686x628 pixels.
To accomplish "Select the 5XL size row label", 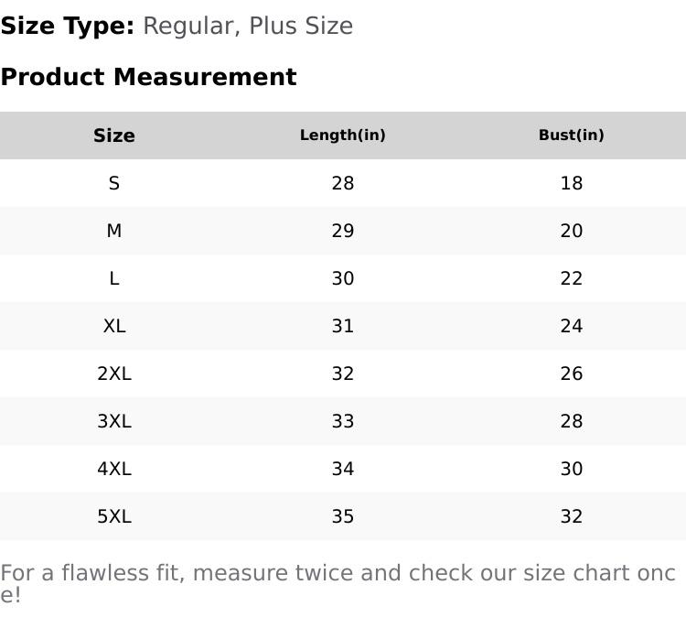I will point(114,516).
